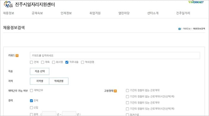Image resolution: width=209 pixels, height=116 pixels.
Task: Open the 센터소개 menu
Action: pos(153,13)
